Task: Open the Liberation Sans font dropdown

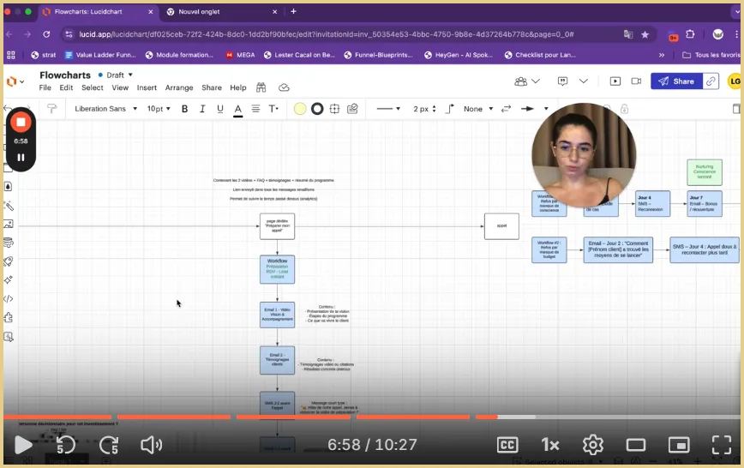Action: click(x=105, y=109)
